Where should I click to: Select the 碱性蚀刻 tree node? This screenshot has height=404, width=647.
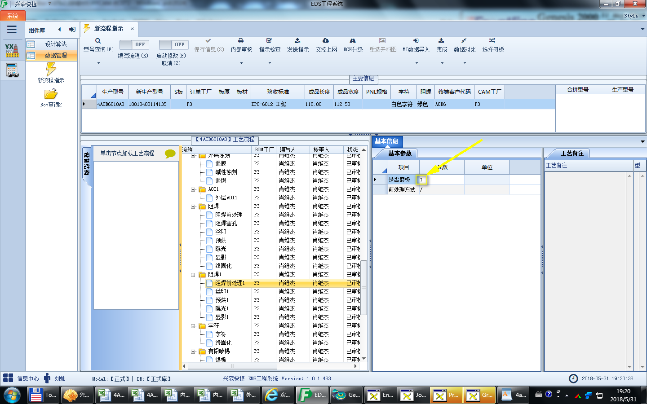coord(226,172)
